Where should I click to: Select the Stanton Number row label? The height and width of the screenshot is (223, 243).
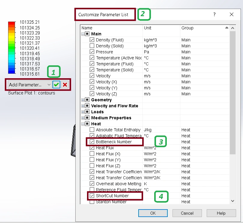pos(111,202)
